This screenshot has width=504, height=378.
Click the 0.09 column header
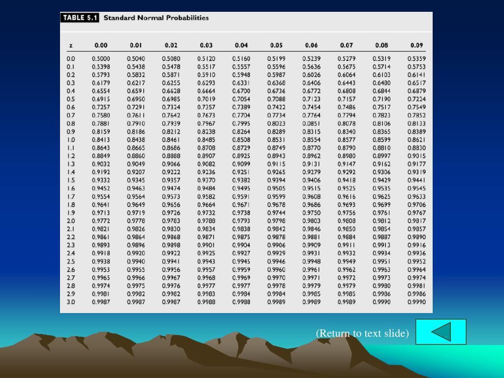click(x=416, y=45)
